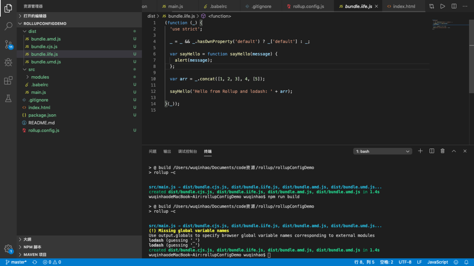Maximize the panel with chevron-up icon

[x=454, y=151]
